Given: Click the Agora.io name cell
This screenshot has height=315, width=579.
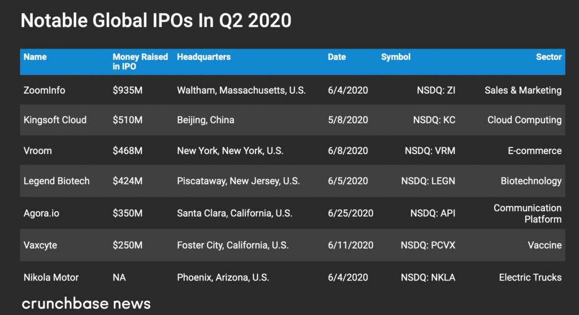Looking at the screenshot, I should click(x=41, y=213).
